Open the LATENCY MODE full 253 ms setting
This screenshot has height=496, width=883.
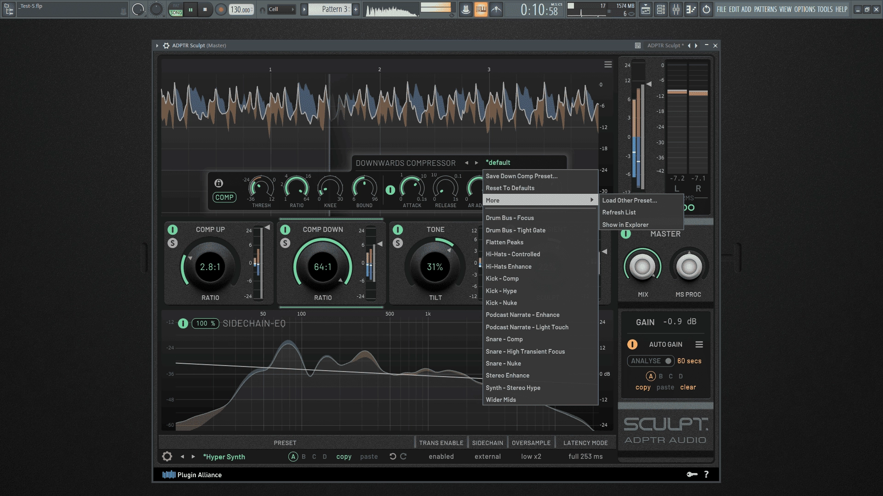[x=585, y=457]
